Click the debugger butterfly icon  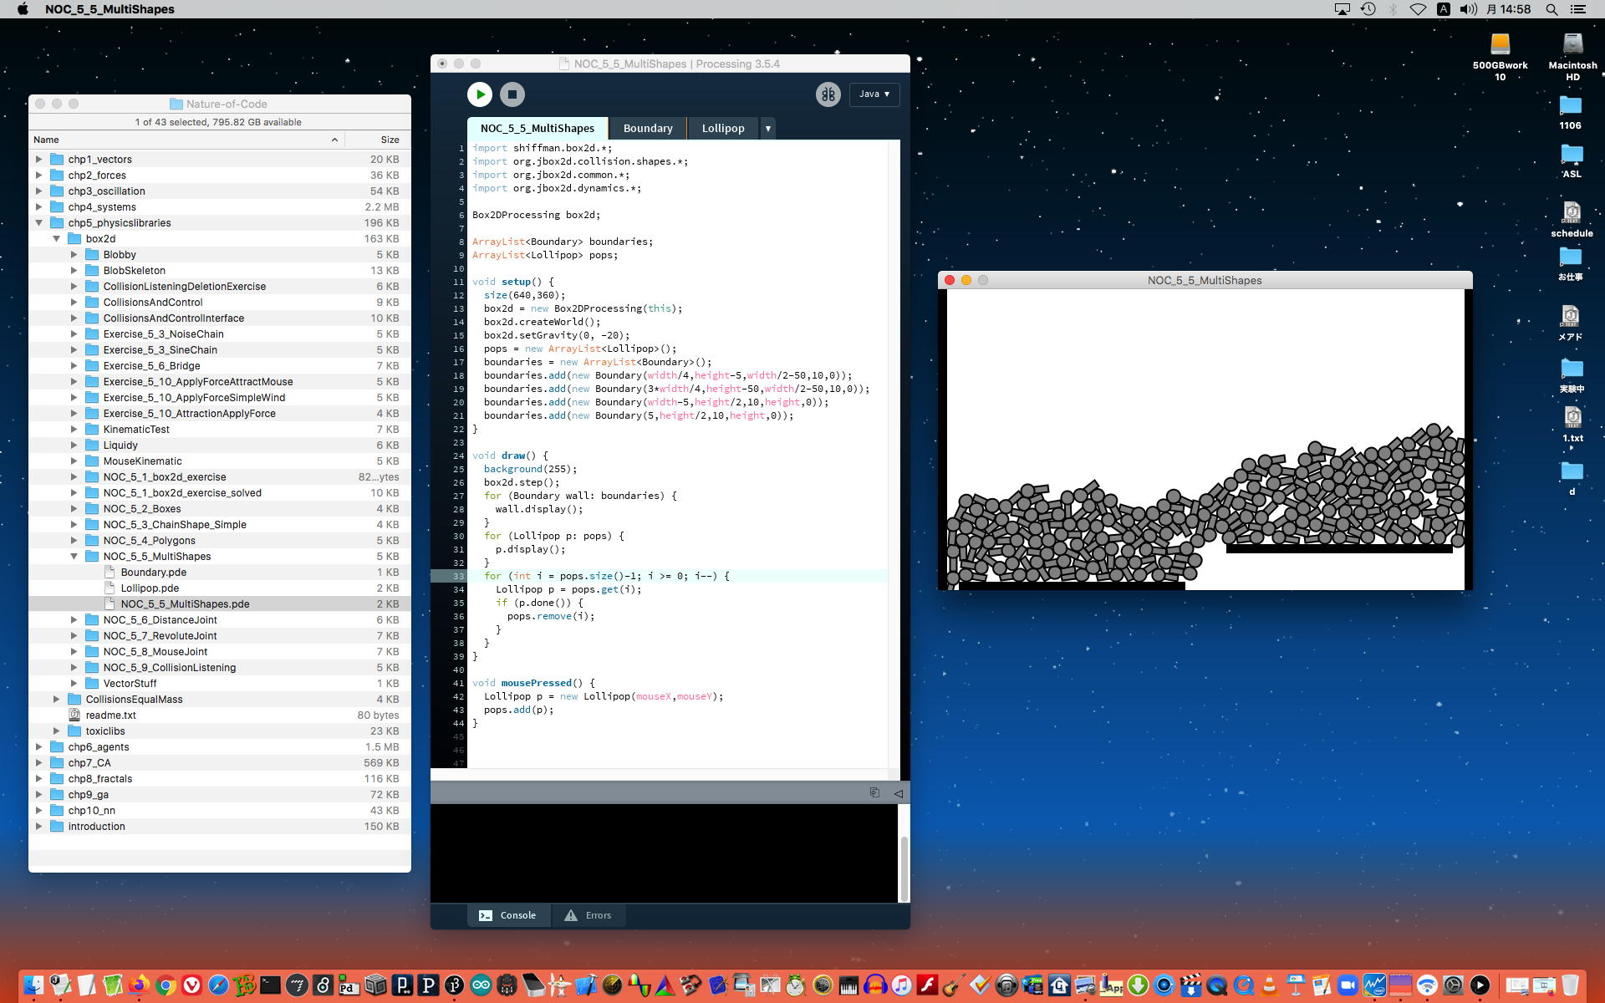point(828,94)
